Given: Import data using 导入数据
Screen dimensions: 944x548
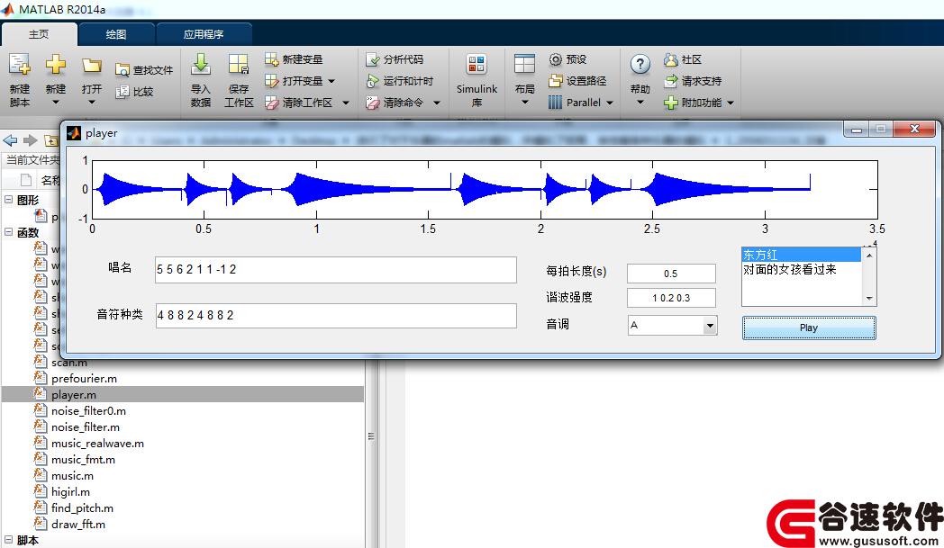Looking at the screenshot, I should 201,79.
